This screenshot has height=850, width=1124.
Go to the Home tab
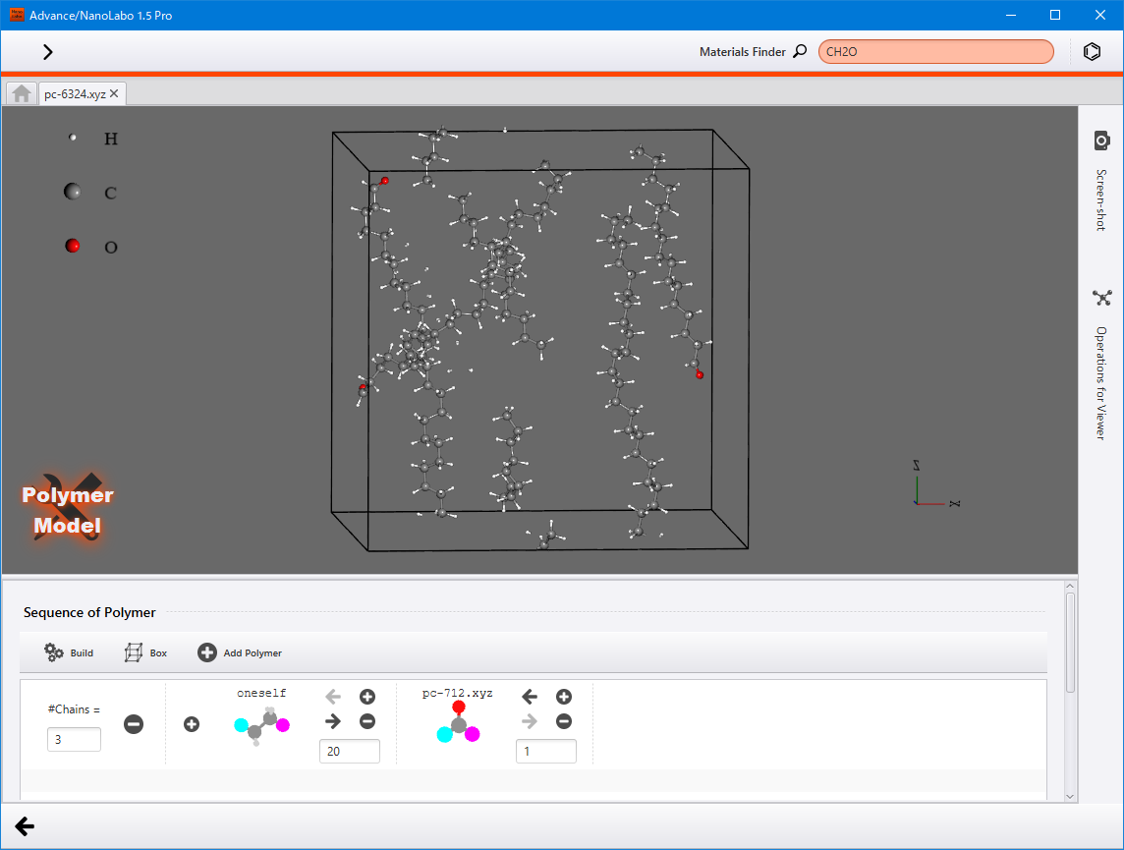[x=22, y=93]
